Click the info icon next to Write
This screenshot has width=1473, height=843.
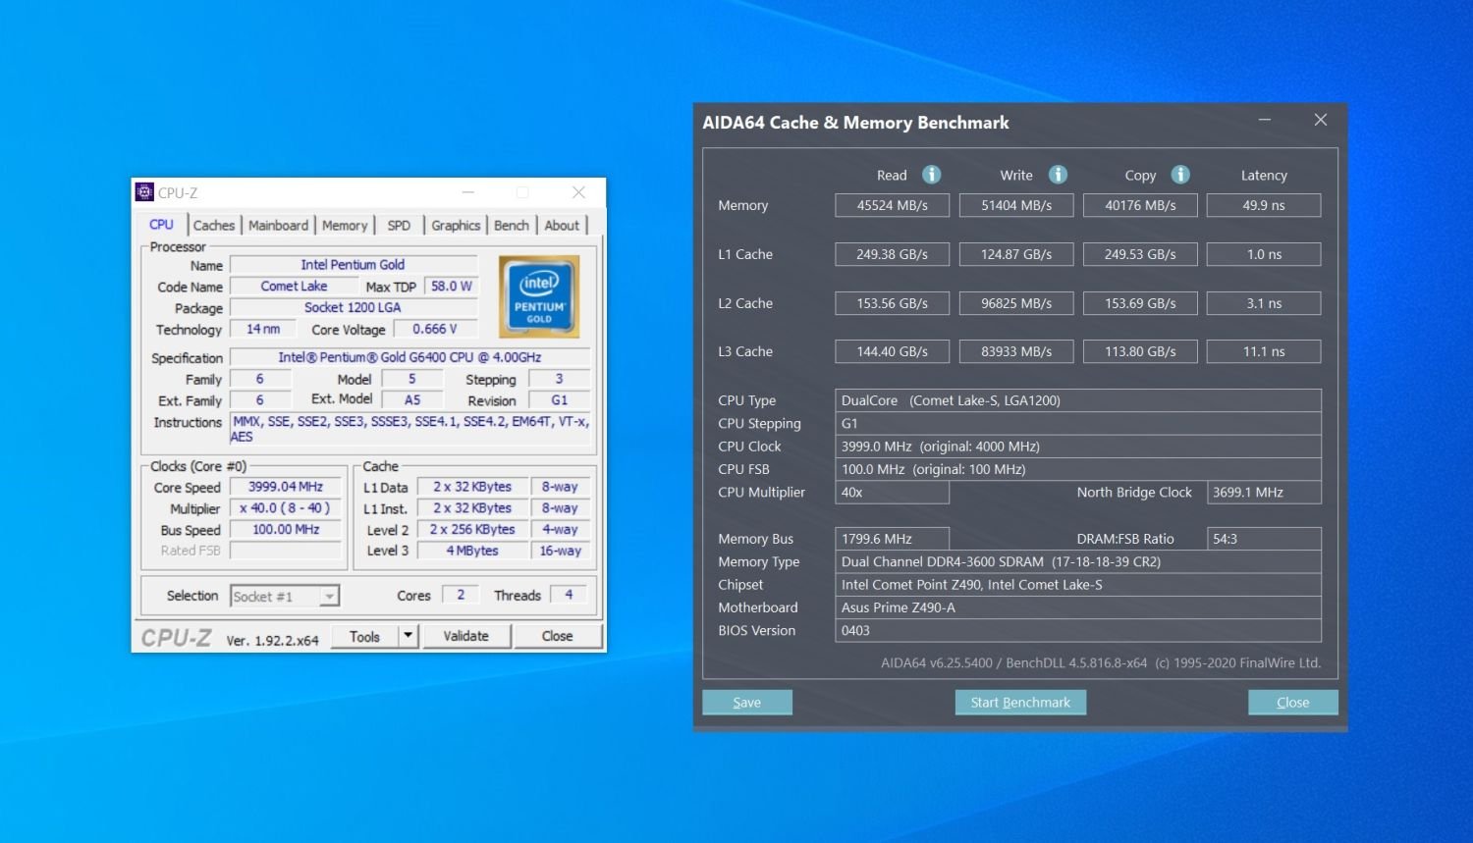(1058, 175)
